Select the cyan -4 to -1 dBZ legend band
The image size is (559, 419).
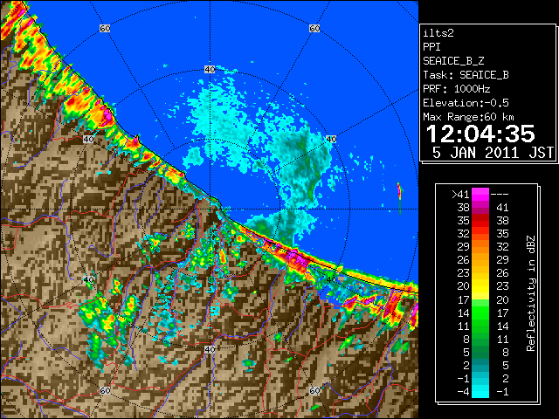pyautogui.click(x=480, y=391)
